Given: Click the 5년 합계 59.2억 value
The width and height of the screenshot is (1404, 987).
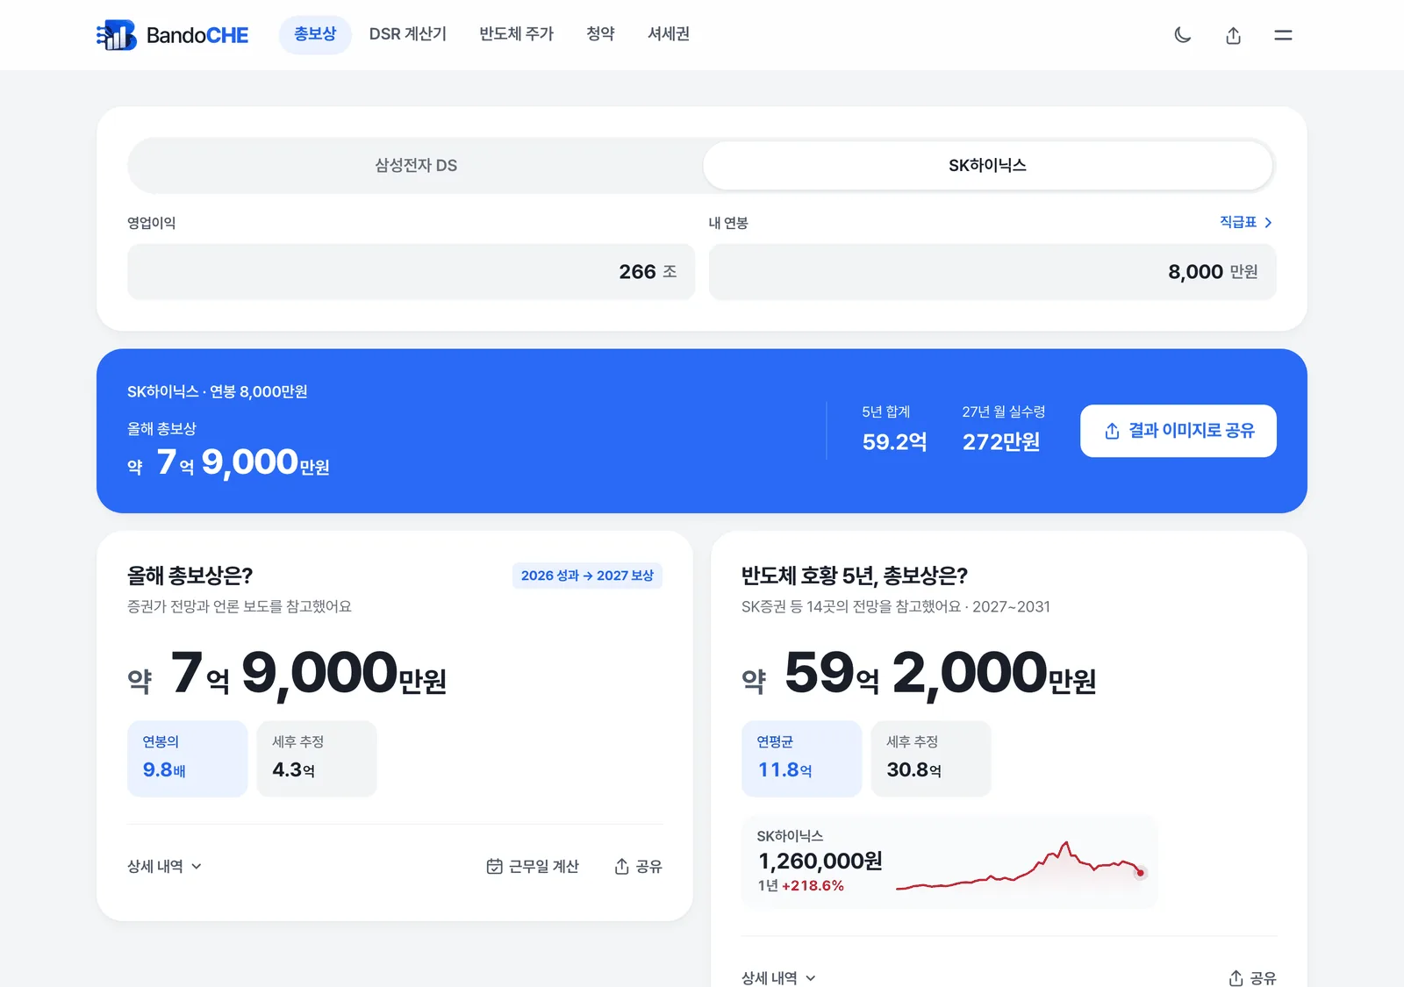Looking at the screenshot, I should point(894,441).
